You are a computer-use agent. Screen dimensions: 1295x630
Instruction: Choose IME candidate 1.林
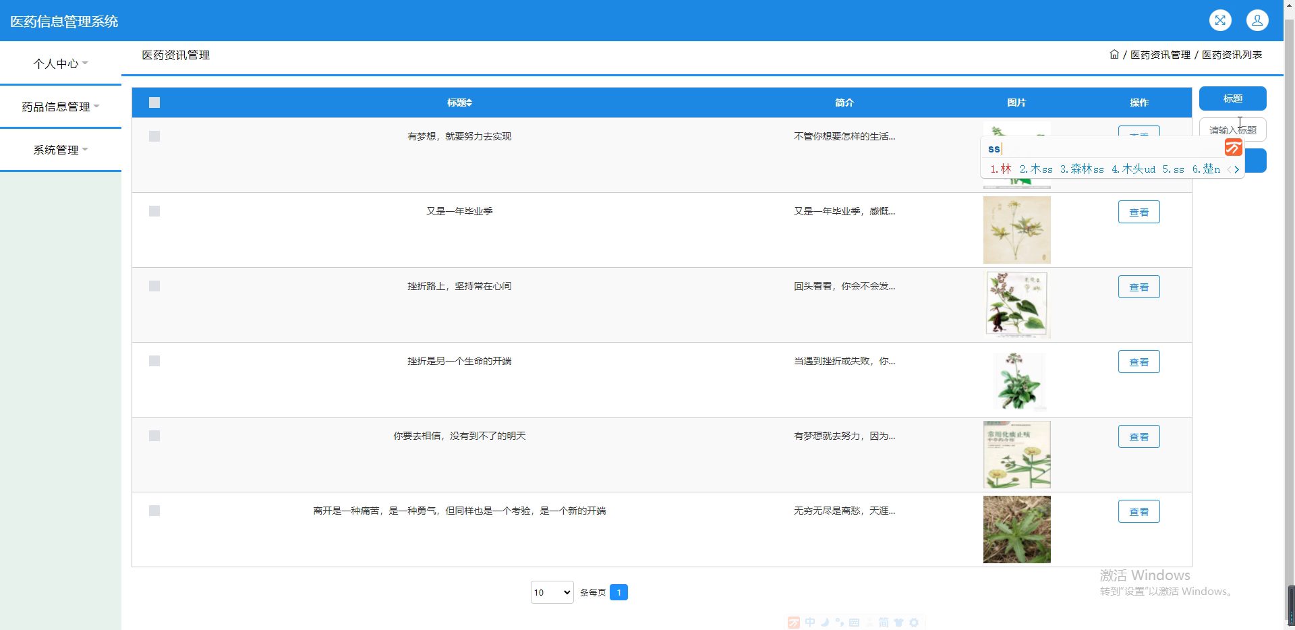(1001, 169)
